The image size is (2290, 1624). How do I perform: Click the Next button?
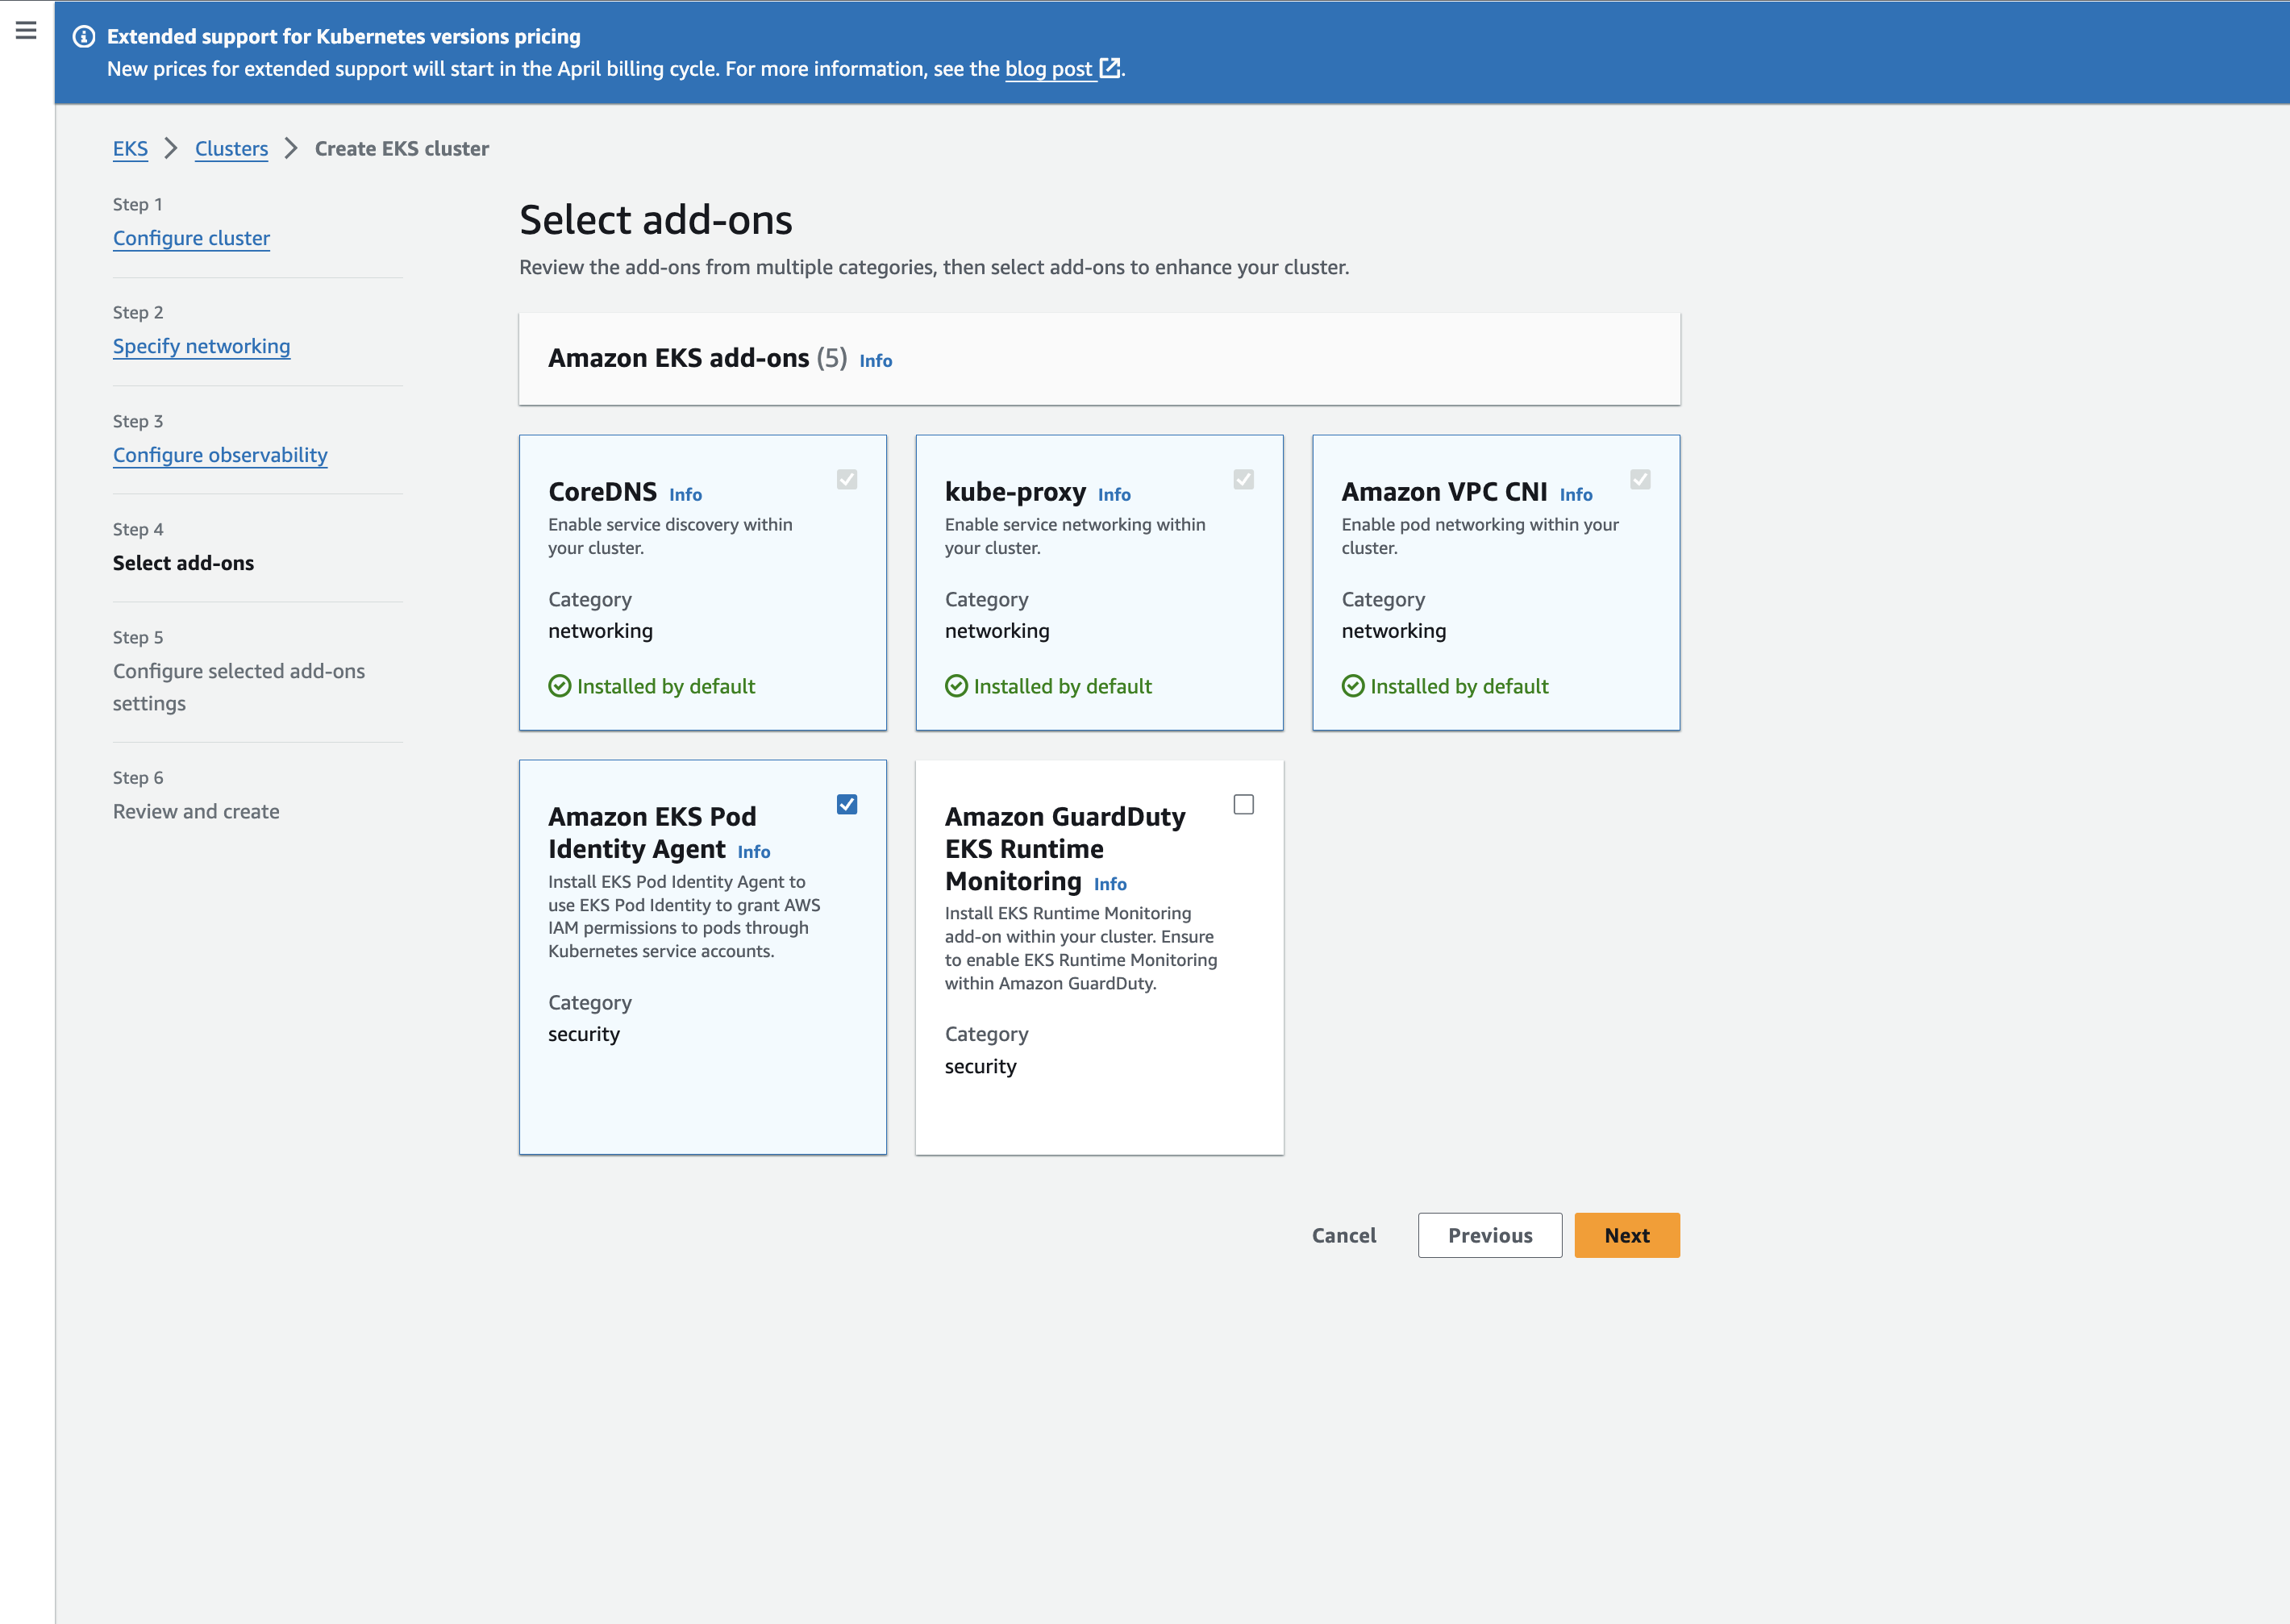click(x=1626, y=1235)
